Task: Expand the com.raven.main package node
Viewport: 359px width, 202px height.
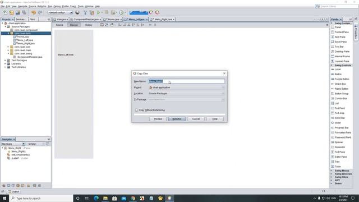Action: tap(8, 50)
